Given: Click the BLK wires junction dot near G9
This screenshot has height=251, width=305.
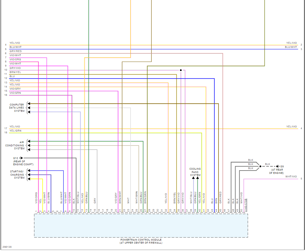Looking at the screenshot, I should tap(260, 166).
